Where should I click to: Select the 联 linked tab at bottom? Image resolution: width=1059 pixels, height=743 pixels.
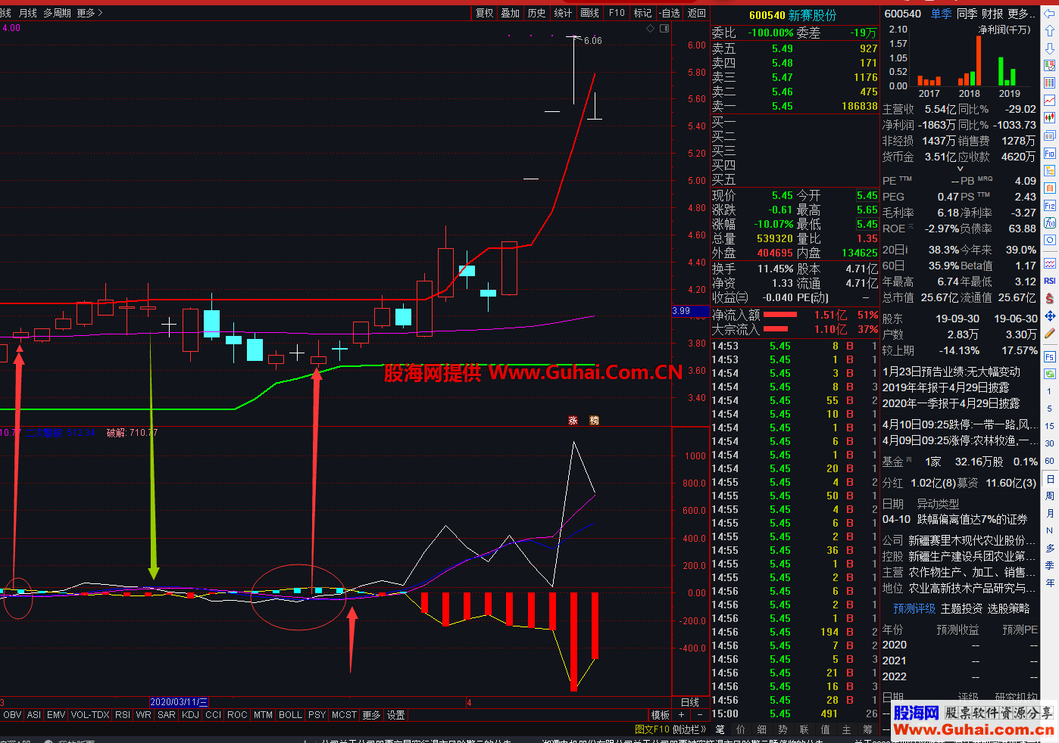click(804, 729)
